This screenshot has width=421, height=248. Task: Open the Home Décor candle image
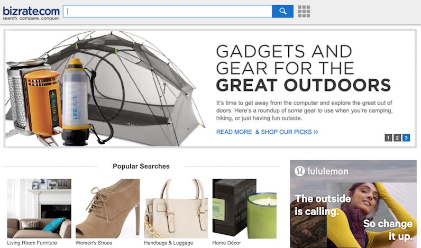244,208
